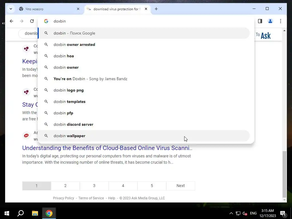Click the network tray icon

pyautogui.click(x=238, y=213)
